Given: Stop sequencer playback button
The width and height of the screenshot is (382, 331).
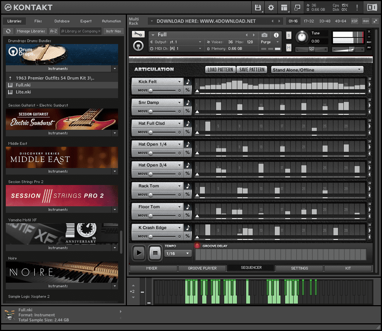Looking at the screenshot, I should (155, 253).
